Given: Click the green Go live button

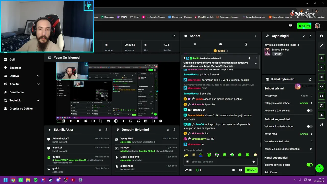Looking at the screenshot, I should coord(304,26).
